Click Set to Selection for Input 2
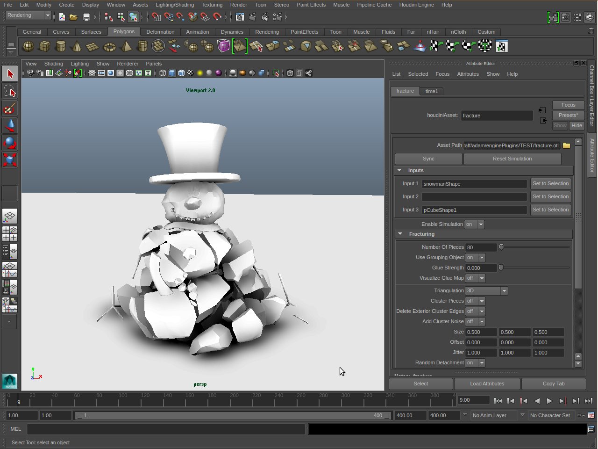 (x=551, y=197)
